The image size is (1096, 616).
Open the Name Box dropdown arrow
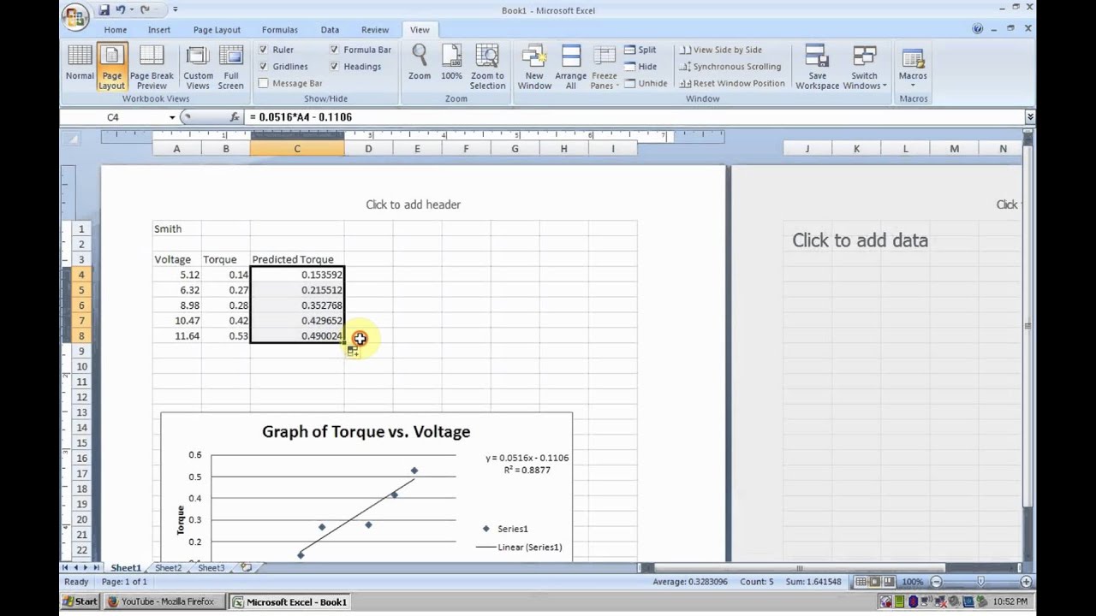(172, 116)
